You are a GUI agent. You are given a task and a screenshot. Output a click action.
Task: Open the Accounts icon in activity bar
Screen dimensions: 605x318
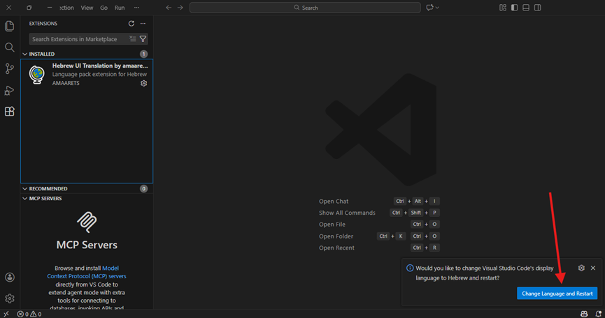pyautogui.click(x=10, y=277)
